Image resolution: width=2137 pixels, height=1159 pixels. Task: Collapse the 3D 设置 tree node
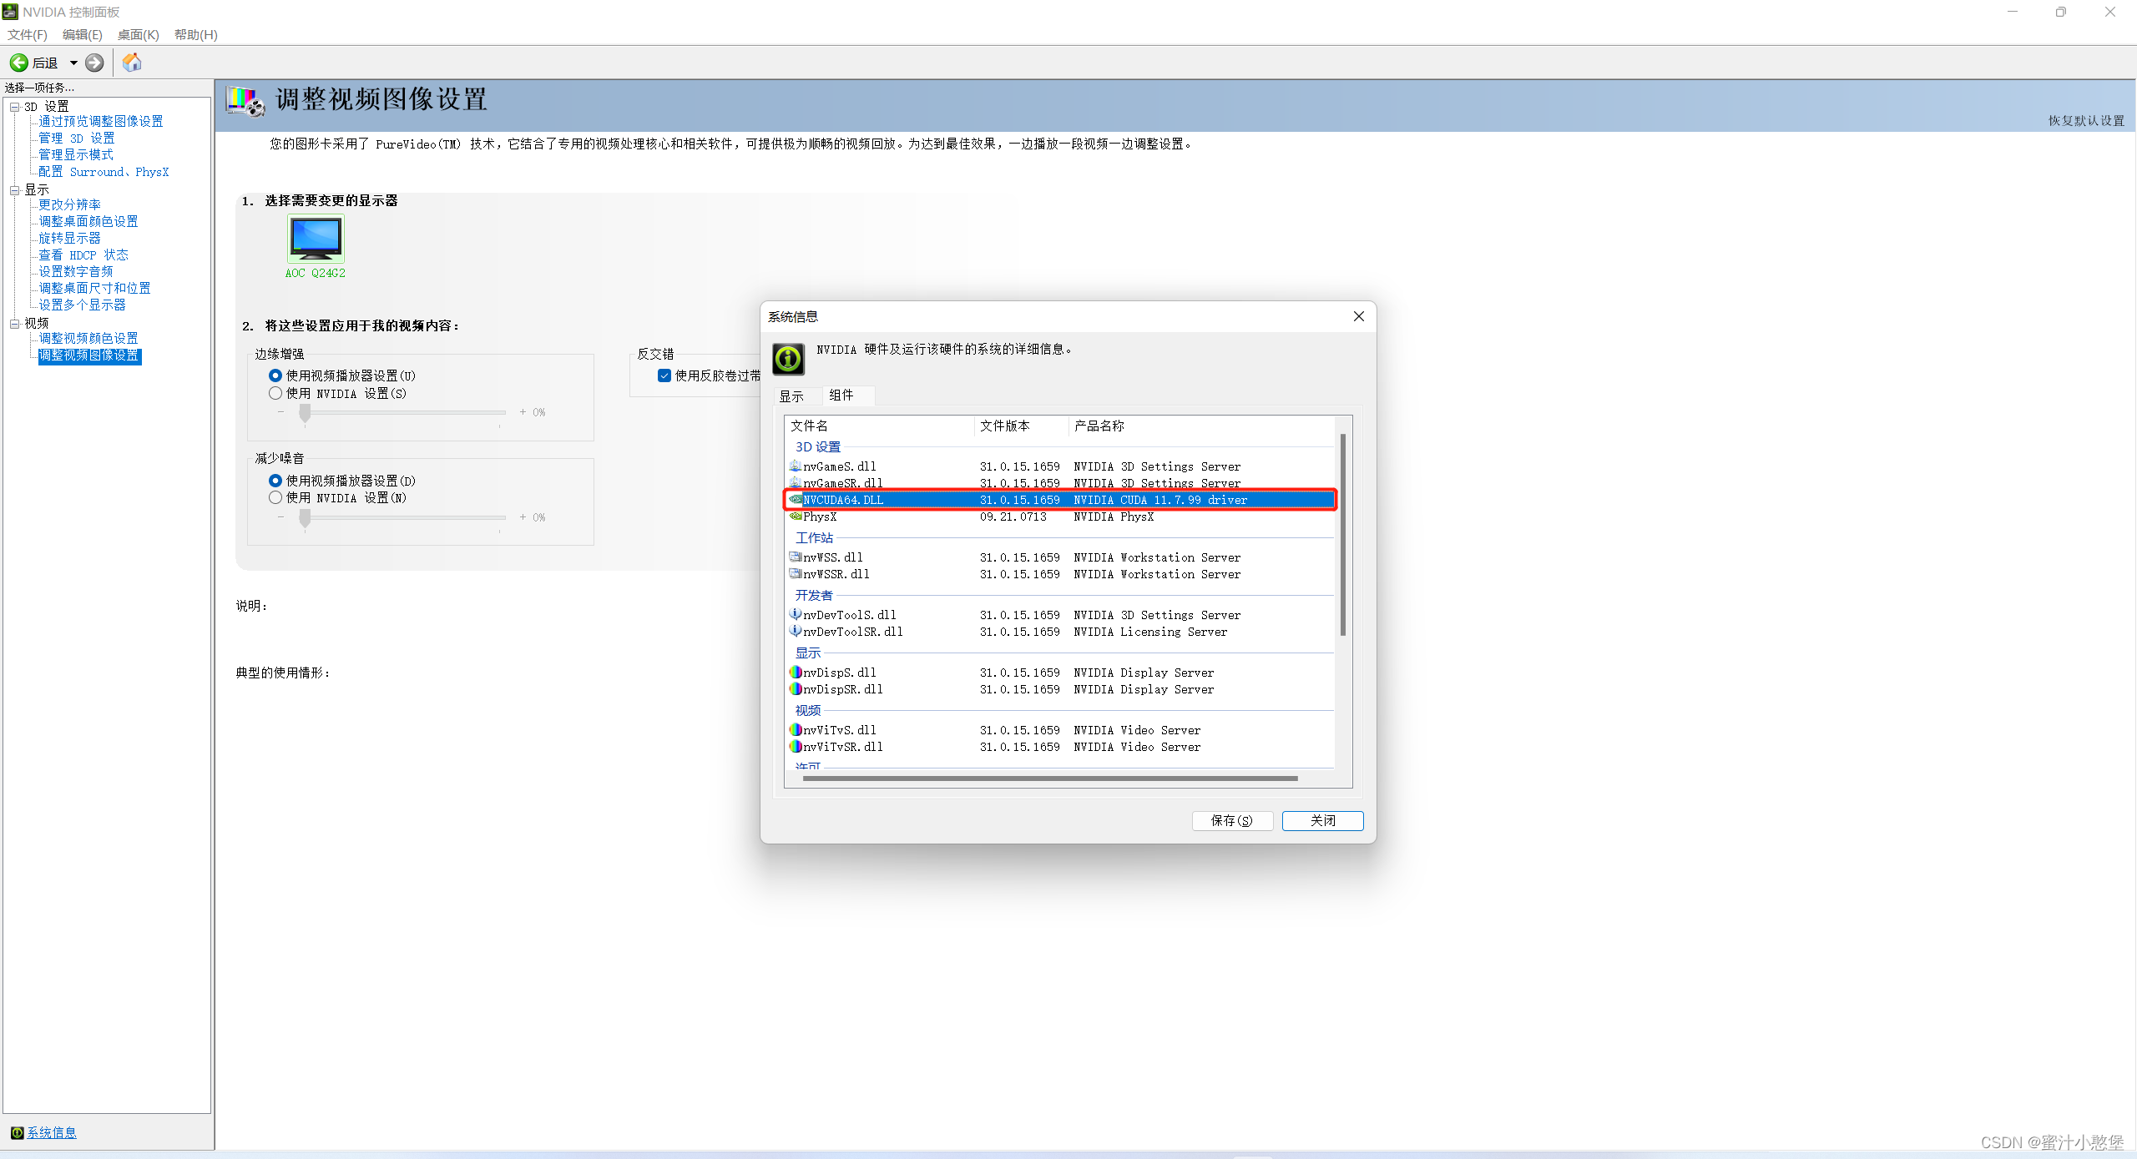[14, 107]
